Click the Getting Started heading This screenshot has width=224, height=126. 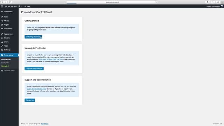pos(32,21)
